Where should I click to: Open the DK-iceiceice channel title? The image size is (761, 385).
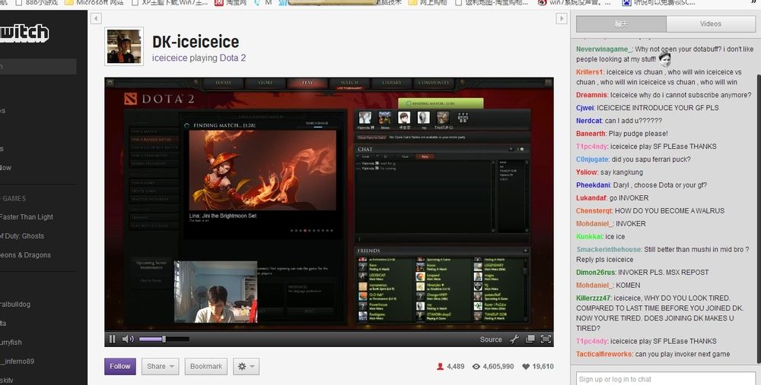(x=196, y=42)
